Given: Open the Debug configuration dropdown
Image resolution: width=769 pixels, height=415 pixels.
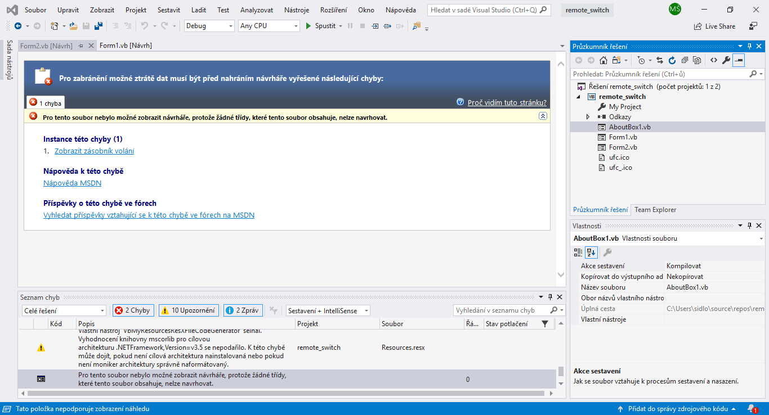Looking at the screenshot, I should click(x=209, y=26).
